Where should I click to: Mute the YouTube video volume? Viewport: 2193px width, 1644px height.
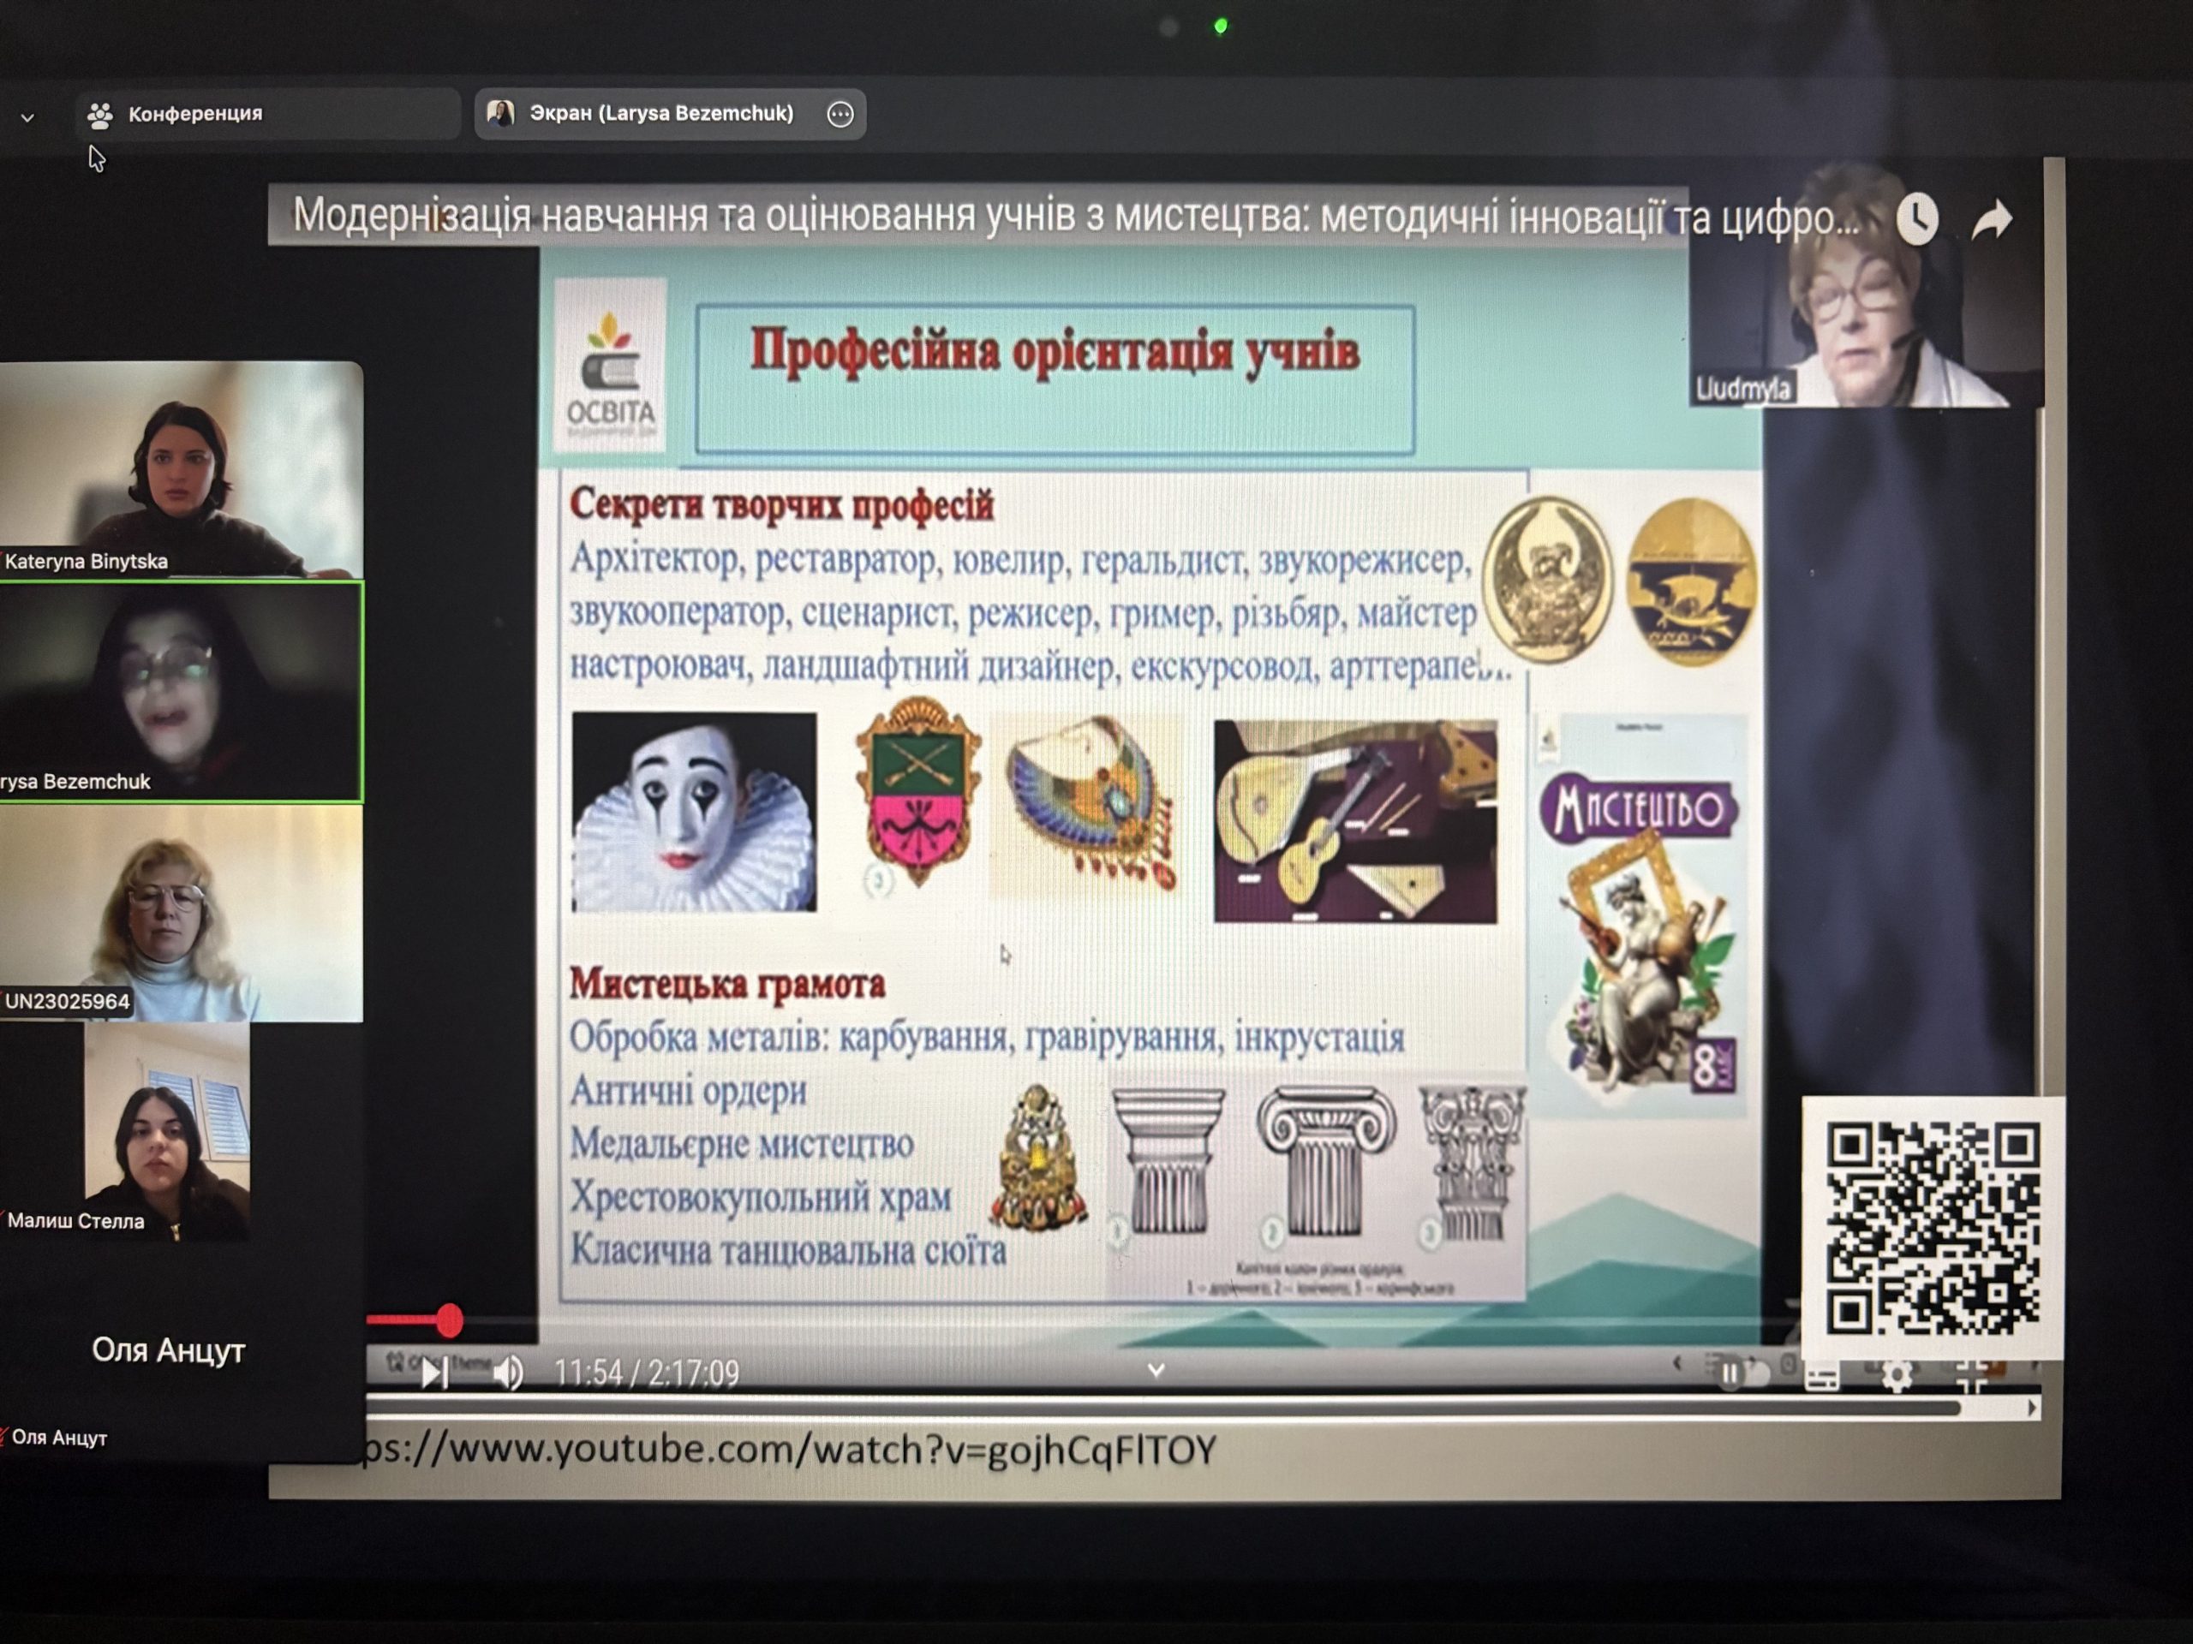tap(508, 1373)
